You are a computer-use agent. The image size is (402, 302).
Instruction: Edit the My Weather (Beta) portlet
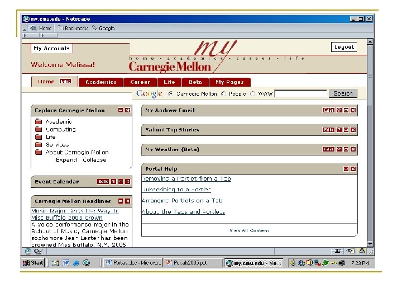coord(328,149)
